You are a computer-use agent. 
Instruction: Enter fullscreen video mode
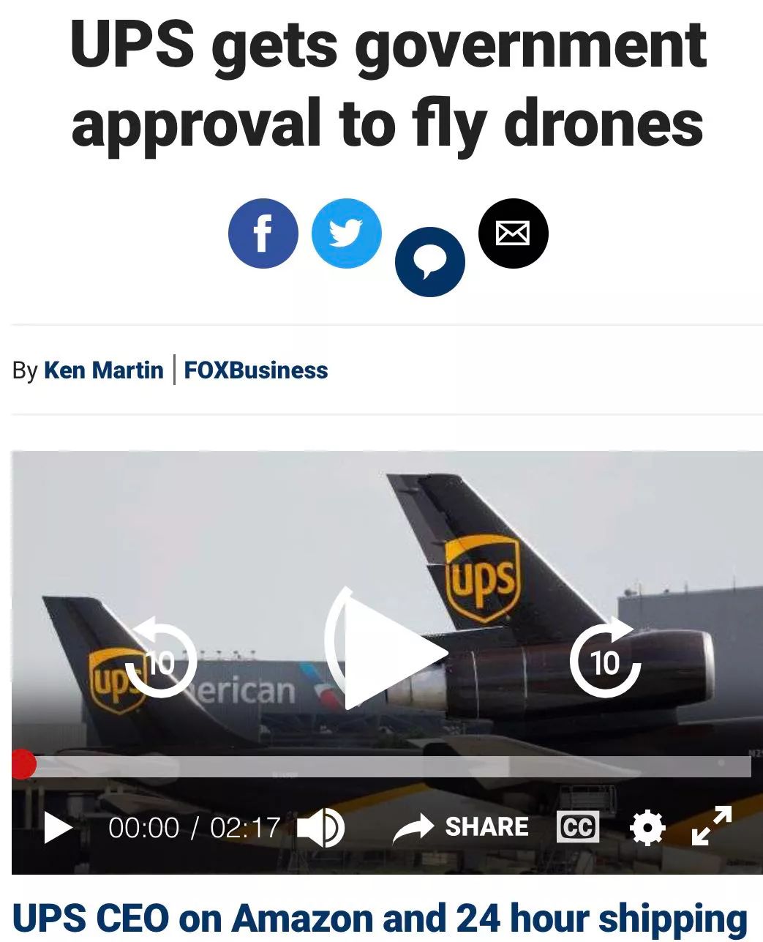[712, 826]
